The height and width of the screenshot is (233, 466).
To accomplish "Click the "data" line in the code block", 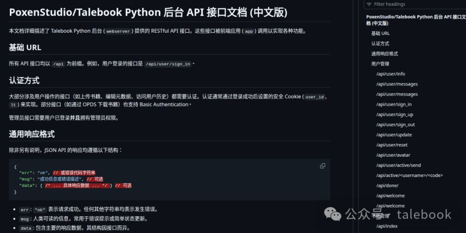I will [75, 186].
